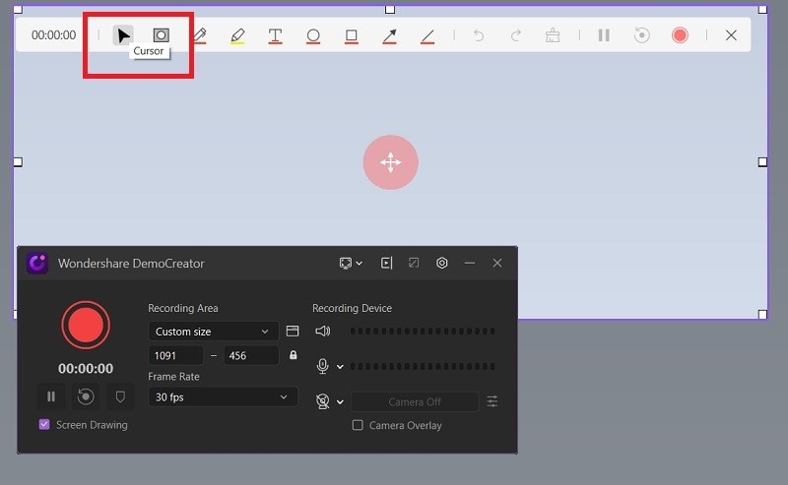Click the microphone level meter
Image resolution: width=788 pixels, height=485 pixels.
pyautogui.click(x=423, y=367)
